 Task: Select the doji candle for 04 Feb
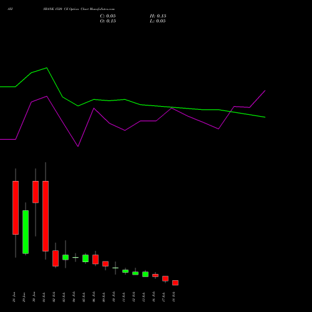click(x=76, y=258)
